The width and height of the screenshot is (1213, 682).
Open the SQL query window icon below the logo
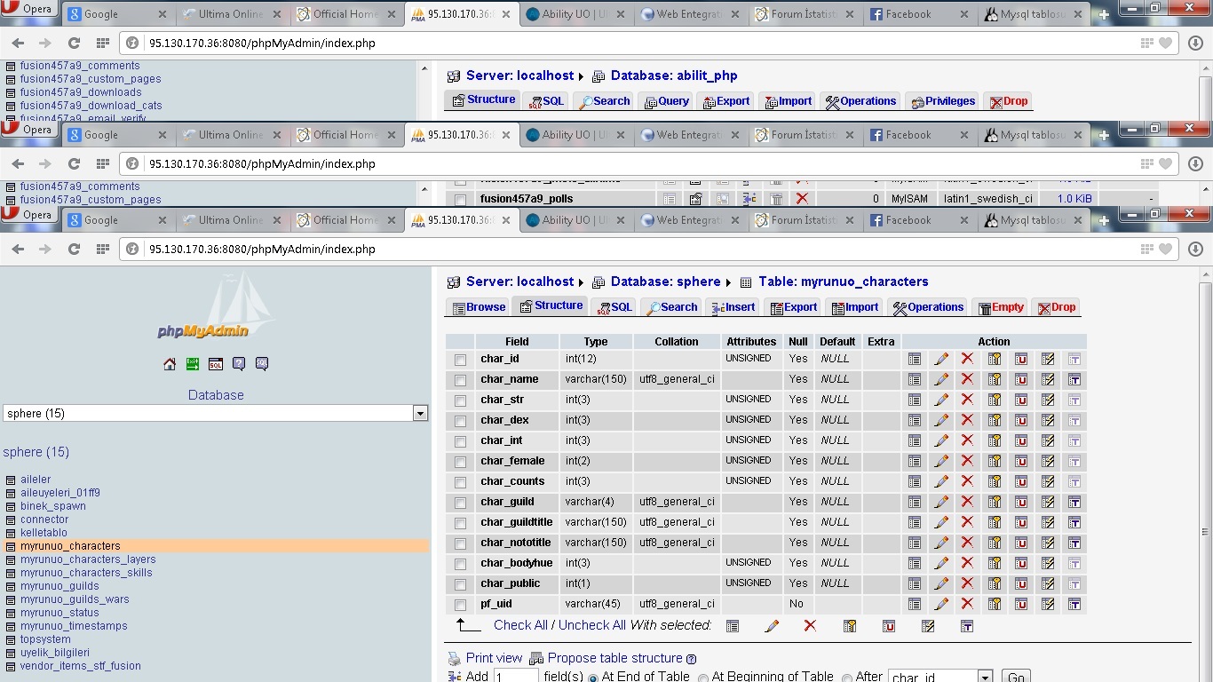(x=216, y=364)
